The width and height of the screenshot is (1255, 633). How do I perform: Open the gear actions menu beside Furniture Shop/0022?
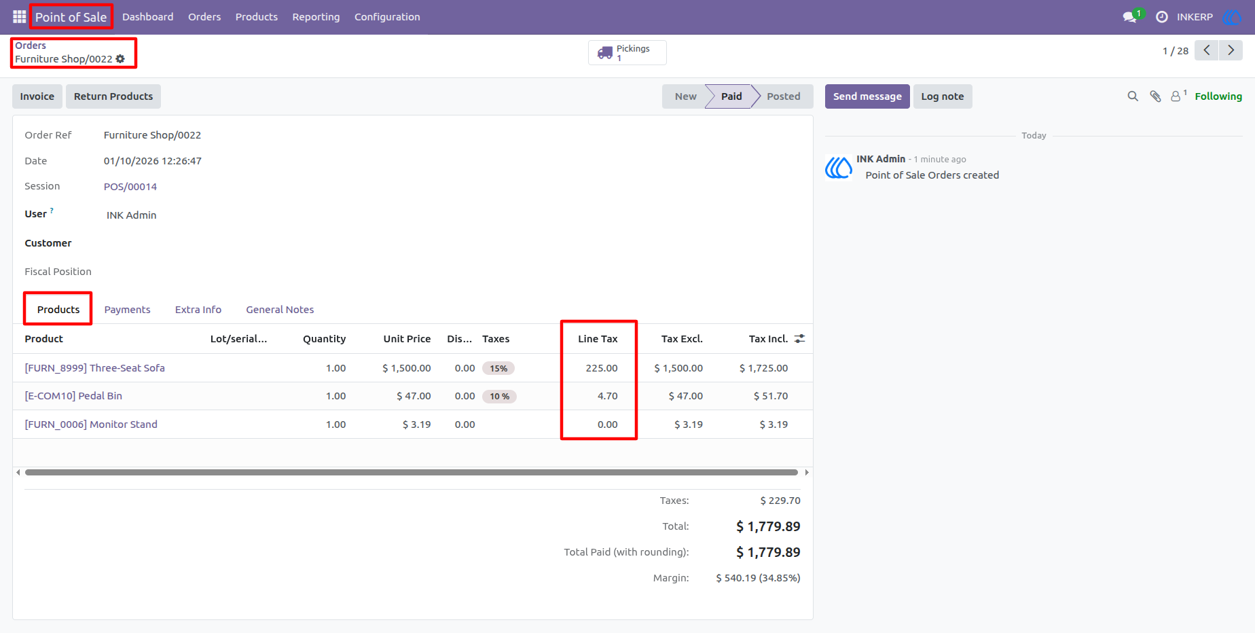pos(120,59)
